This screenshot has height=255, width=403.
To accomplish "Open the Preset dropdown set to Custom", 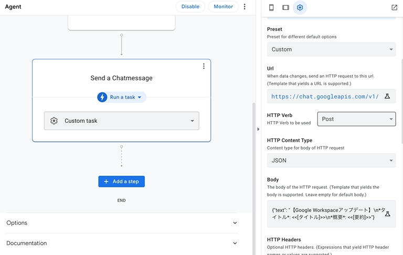I will coord(331,49).
